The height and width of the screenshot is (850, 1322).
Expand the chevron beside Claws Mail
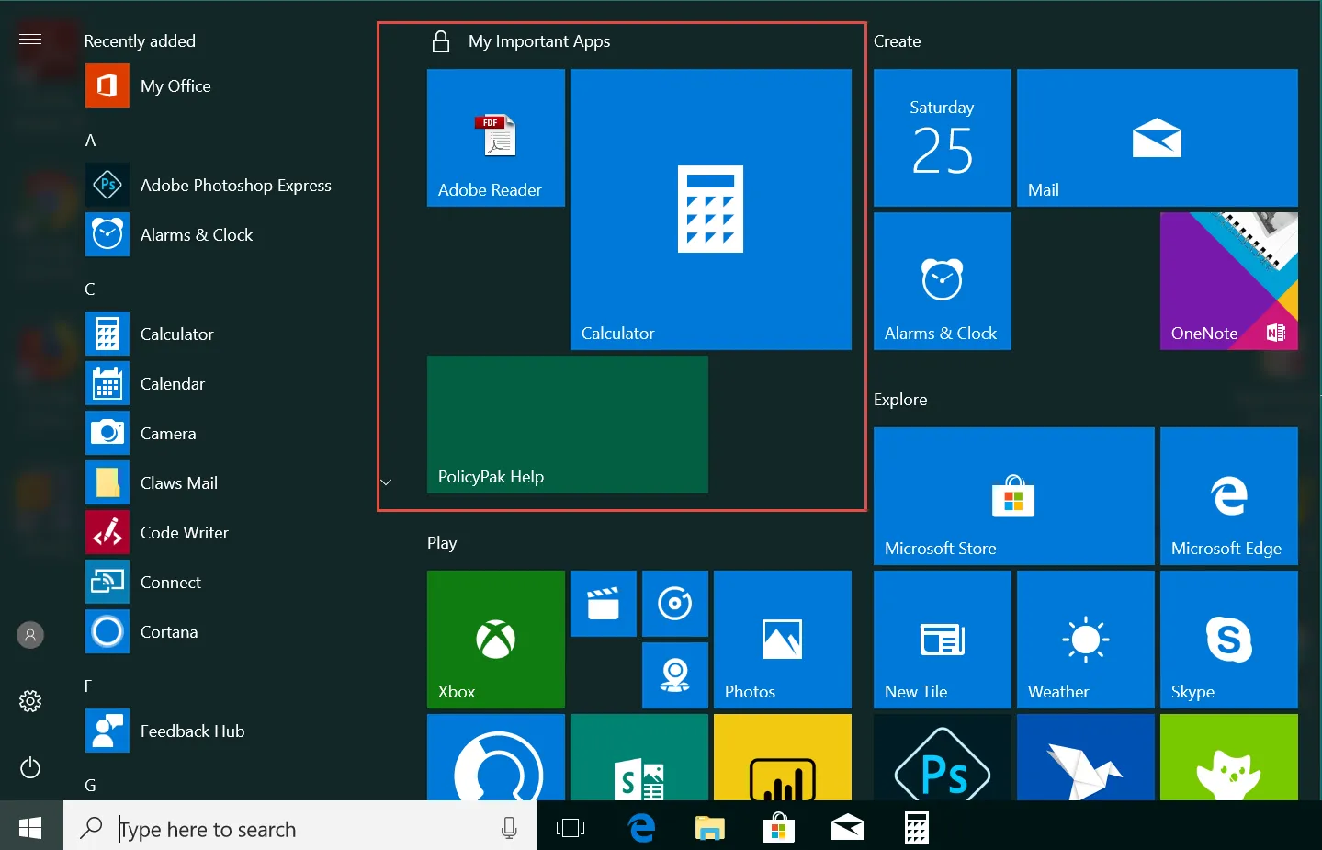(386, 482)
